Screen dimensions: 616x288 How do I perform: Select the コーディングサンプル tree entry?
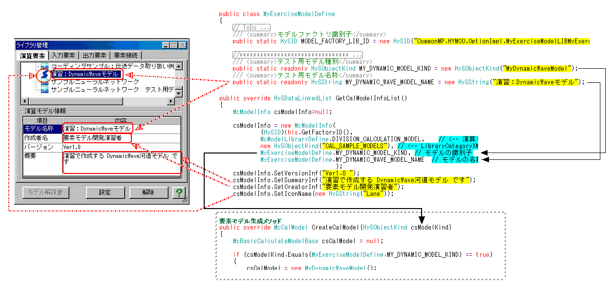(112, 66)
